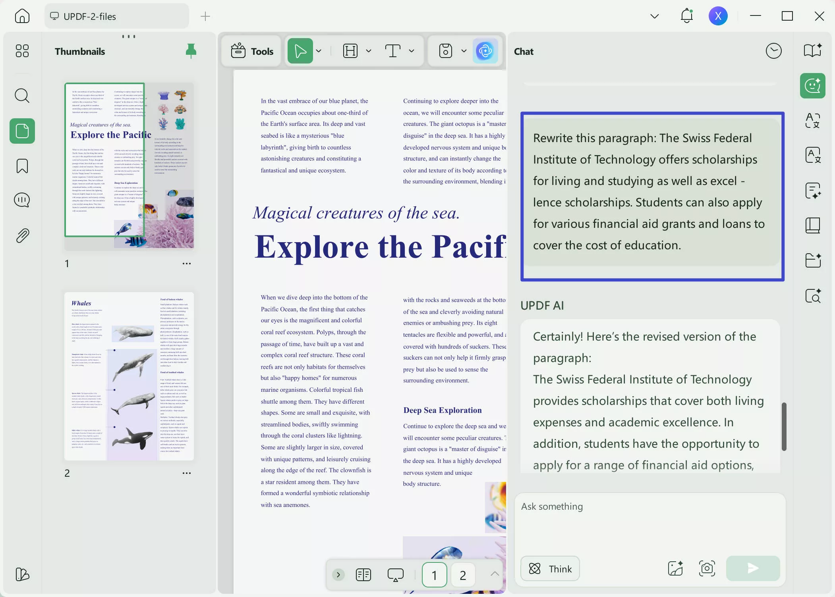Viewport: 835px width, 597px height.
Task: Open the attachments paperclip panel
Action: [22, 236]
